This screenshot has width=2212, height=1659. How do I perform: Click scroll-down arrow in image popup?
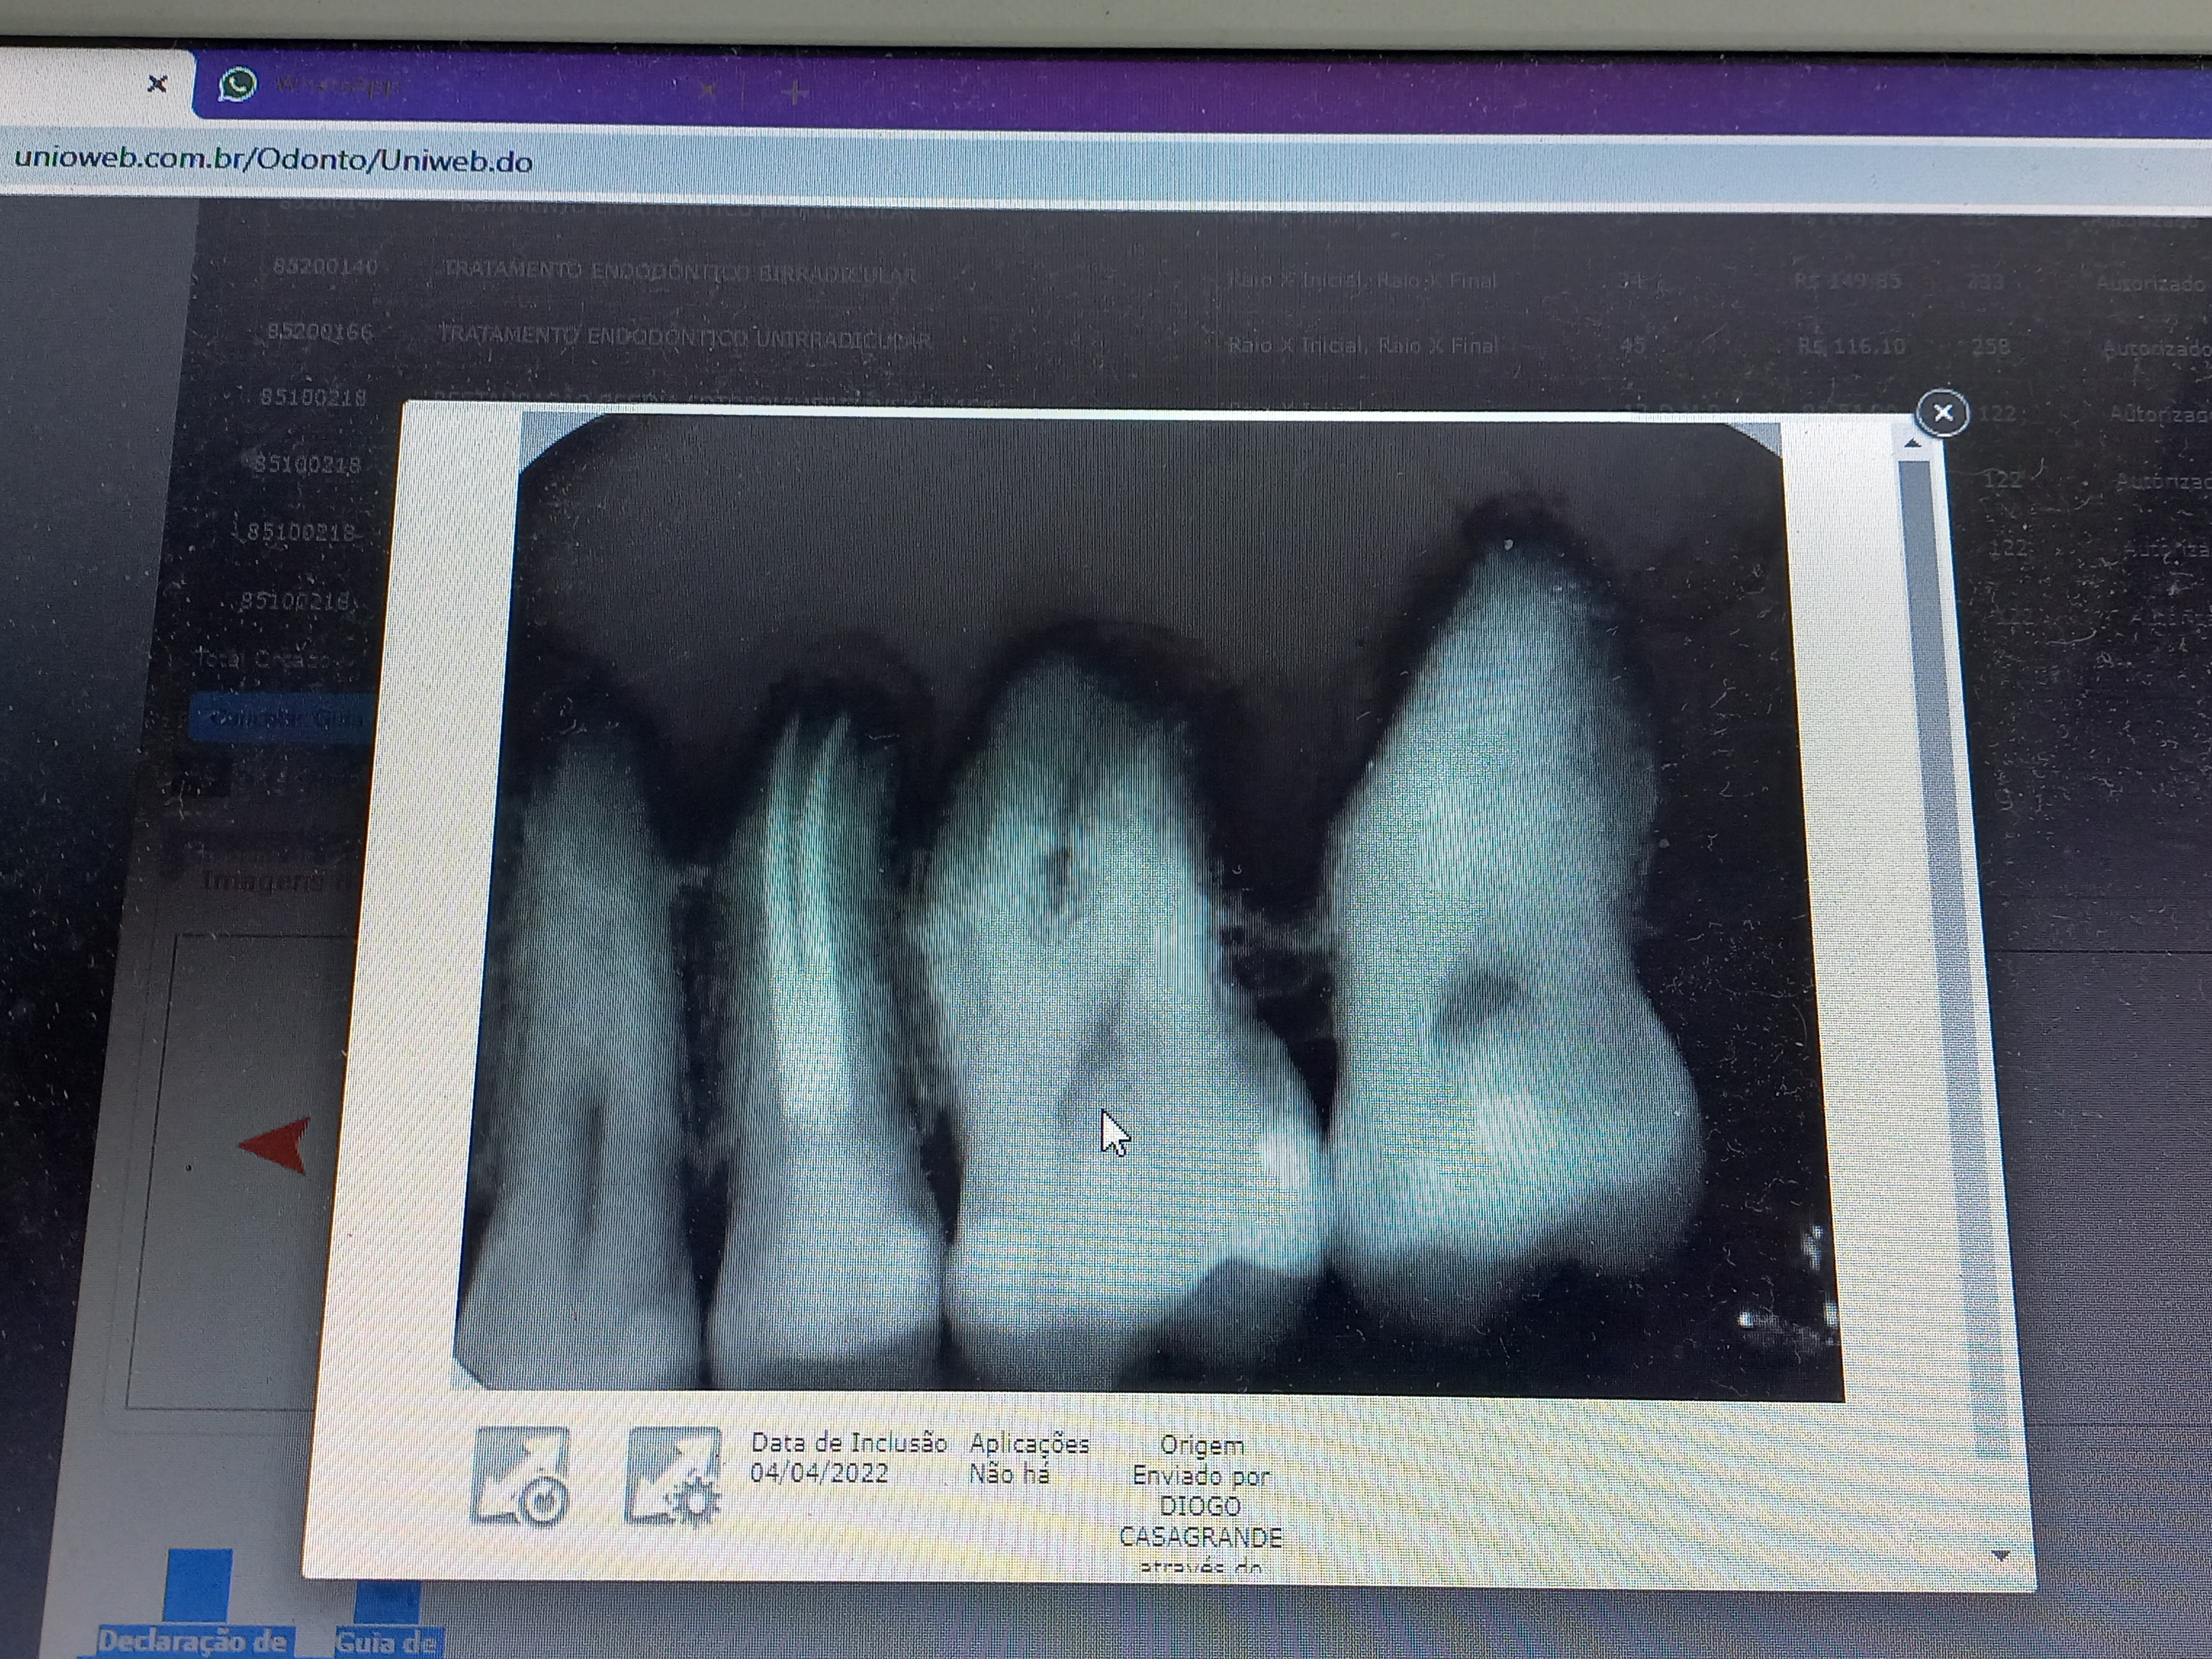coord(2001,1555)
